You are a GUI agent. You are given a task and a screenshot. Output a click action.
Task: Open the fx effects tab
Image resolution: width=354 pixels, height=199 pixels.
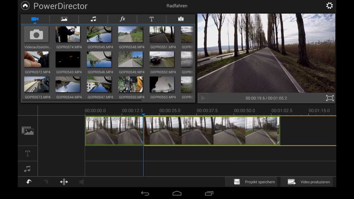tap(123, 19)
